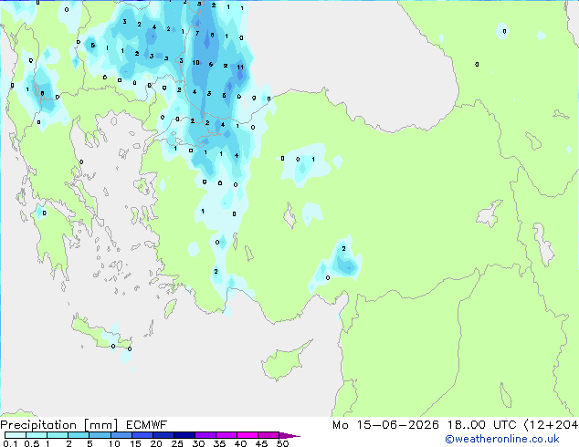Select the '30' legend scale label

(x=199, y=443)
